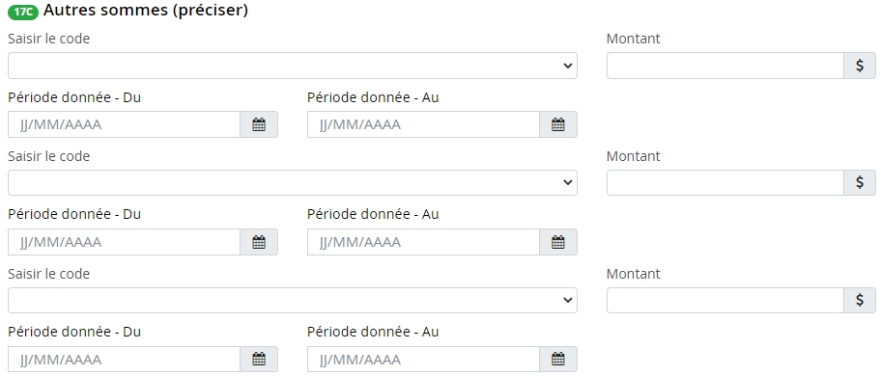Click dollar sign beside first Montant field
881x376 pixels.
pos(860,66)
